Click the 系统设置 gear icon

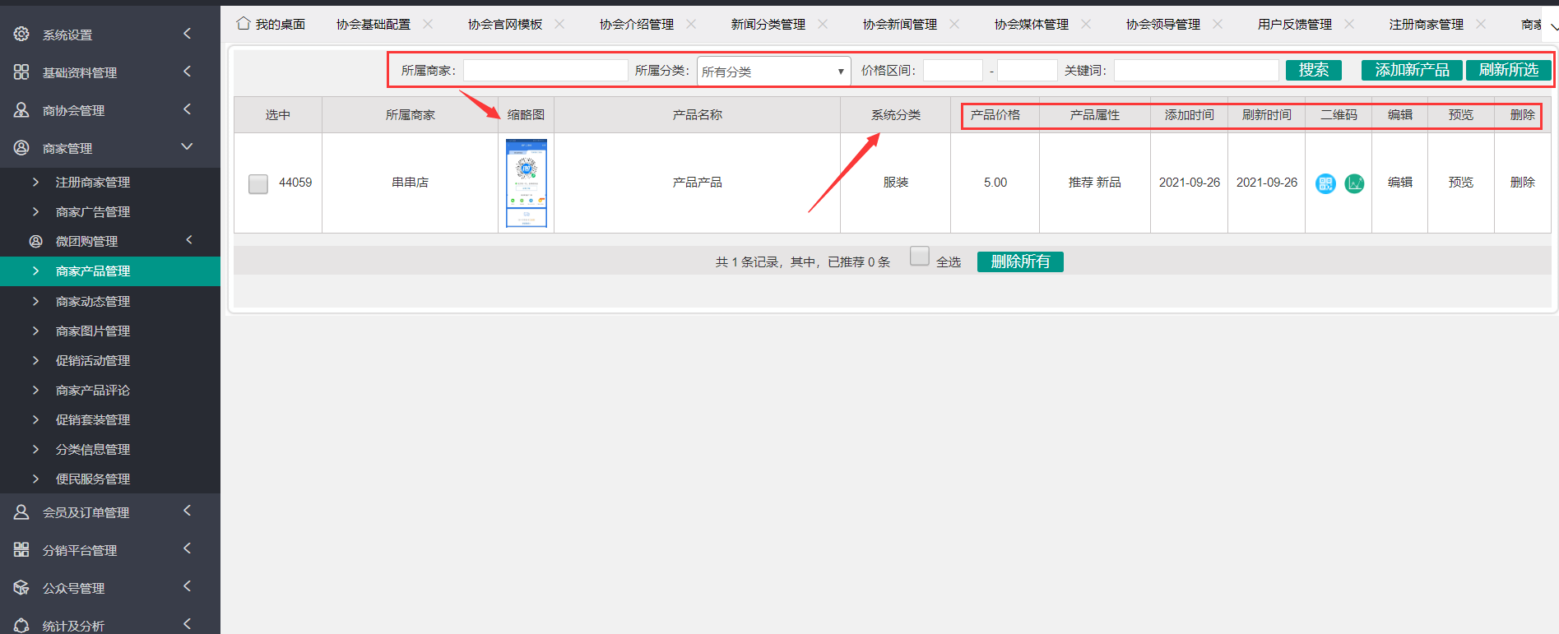[21, 35]
